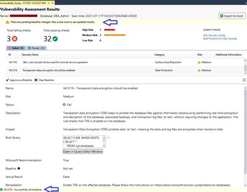Click the Medium Risk orange bar
The image size is (247, 192).
115,35
